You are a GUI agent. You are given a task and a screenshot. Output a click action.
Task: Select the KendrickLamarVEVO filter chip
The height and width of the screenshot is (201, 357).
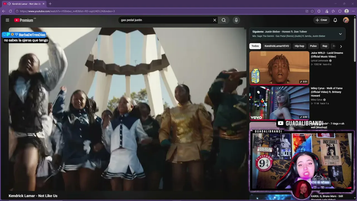click(277, 46)
